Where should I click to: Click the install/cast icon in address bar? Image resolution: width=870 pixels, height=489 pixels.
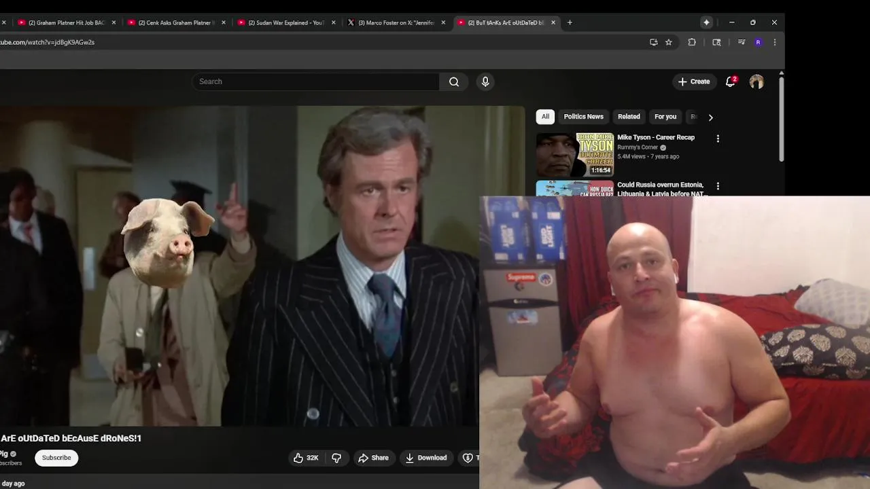pos(653,42)
